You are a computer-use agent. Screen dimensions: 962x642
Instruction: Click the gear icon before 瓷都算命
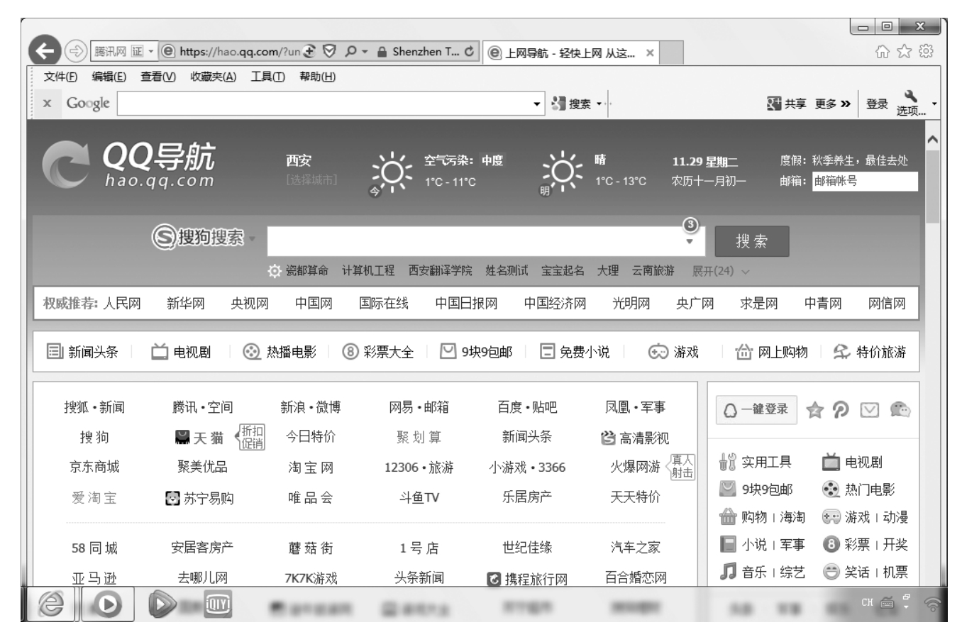275,271
